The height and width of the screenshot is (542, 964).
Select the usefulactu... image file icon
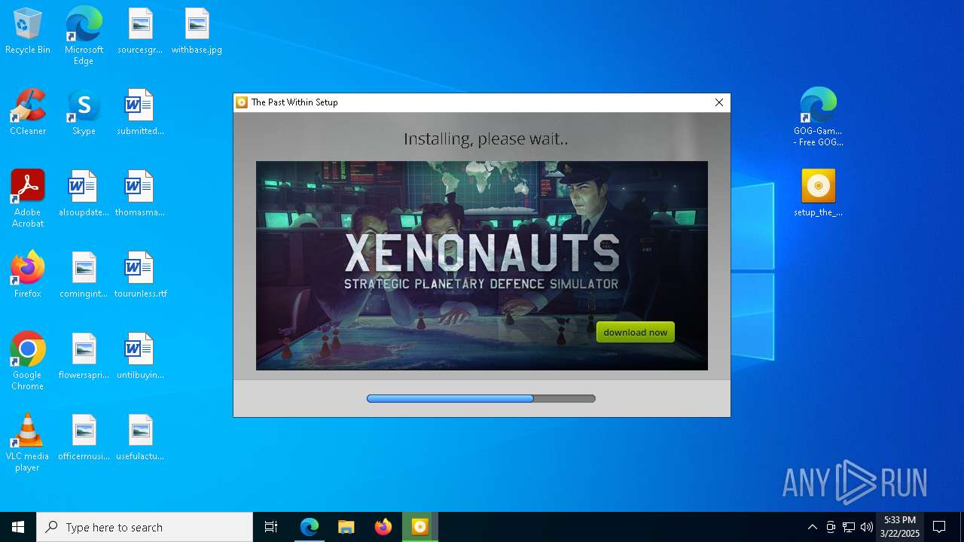click(140, 438)
